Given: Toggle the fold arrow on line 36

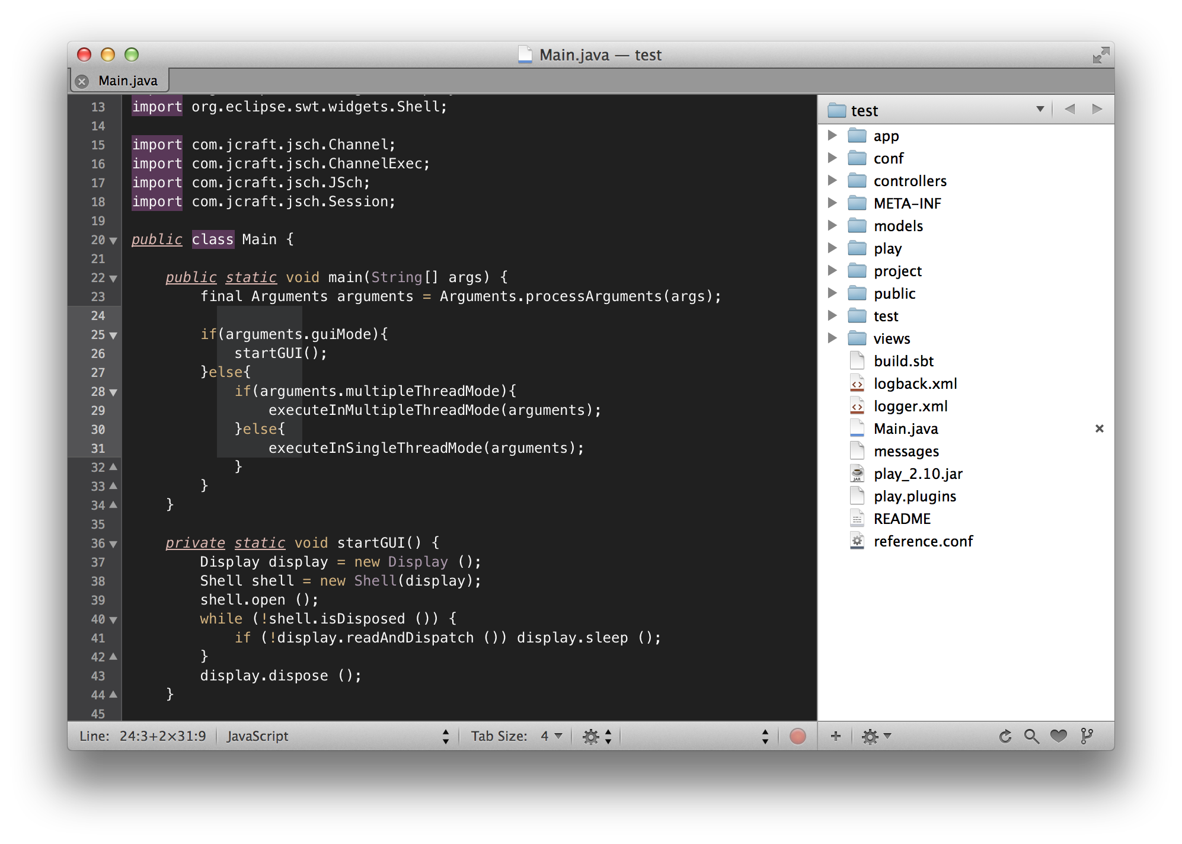Looking at the screenshot, I should [x=113, y=544].
